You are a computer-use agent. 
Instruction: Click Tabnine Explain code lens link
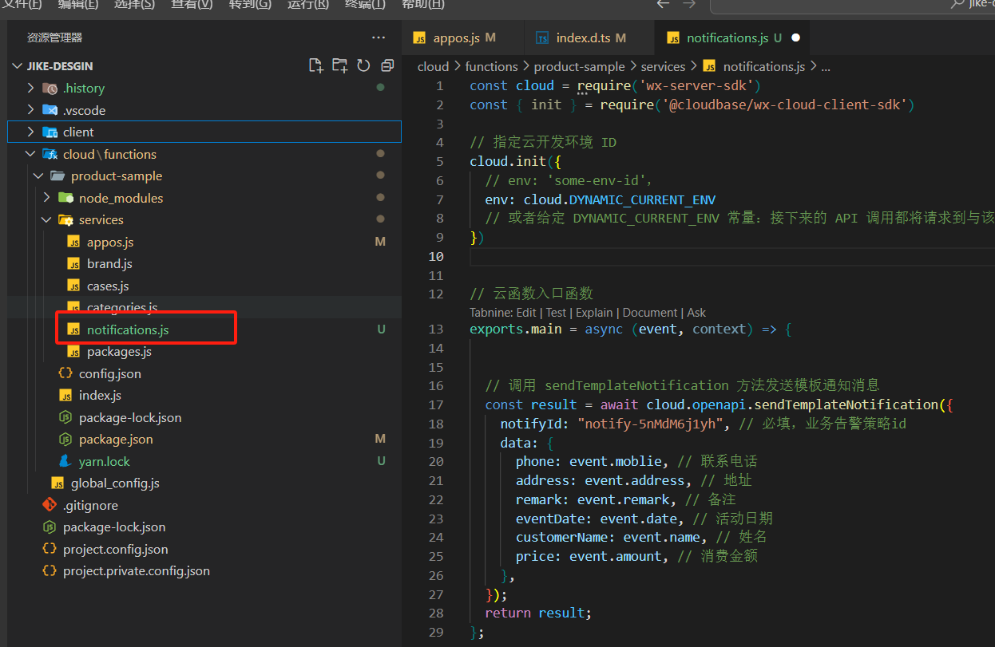594,313
